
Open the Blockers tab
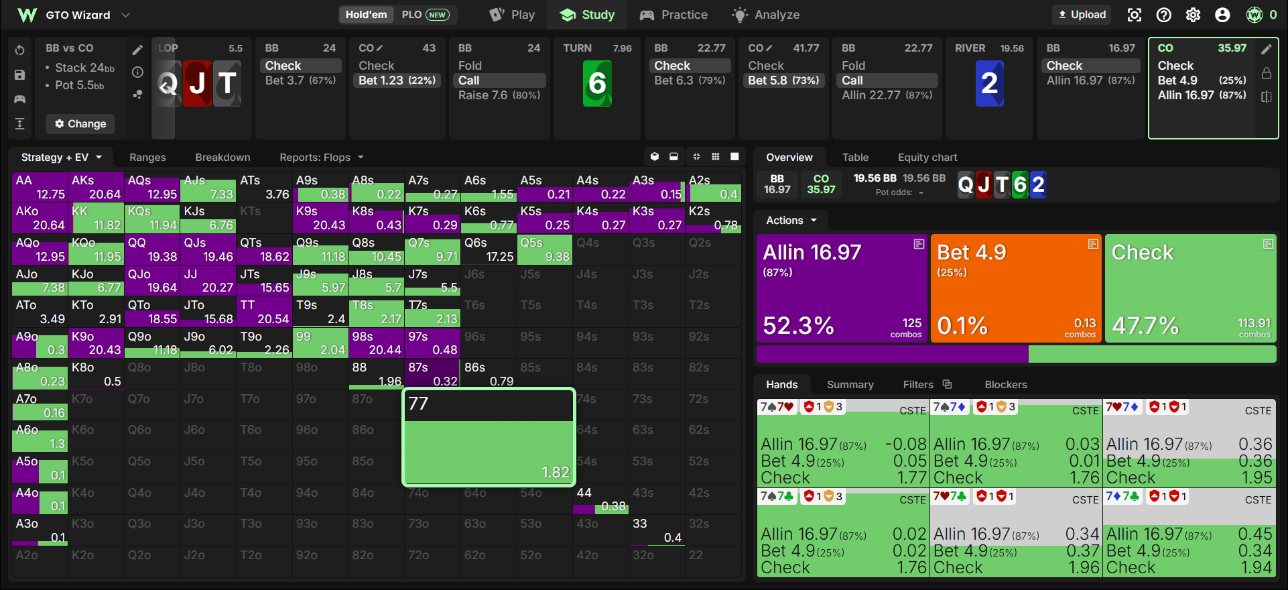1005,384
